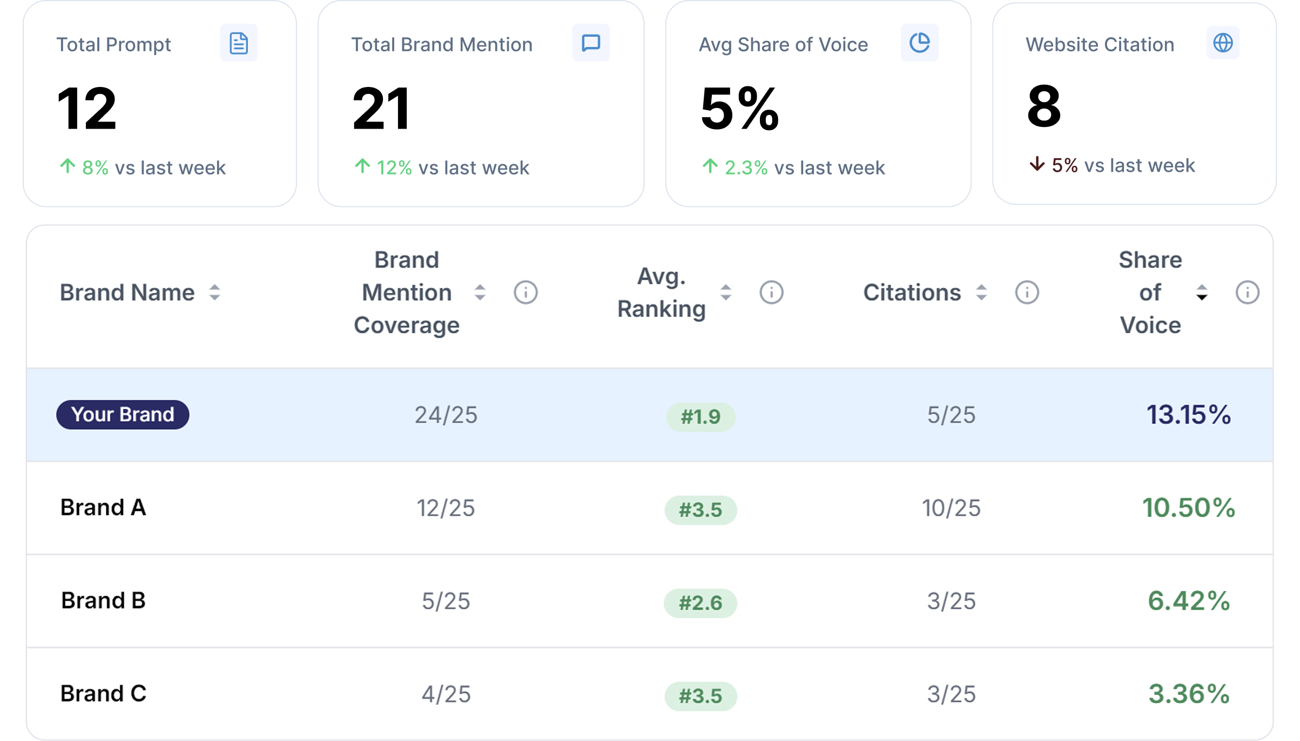Click Brand A's #3.5 ranking badge
The image size is (1300, 741).
coord(700,510)
